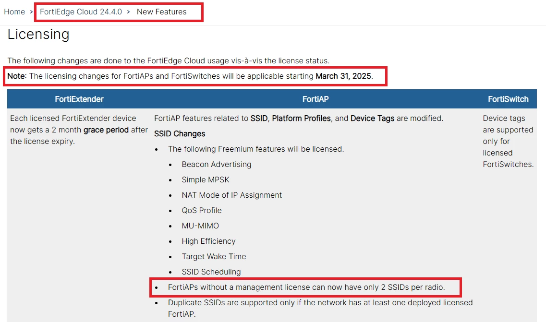Click the bold 'Device Tags' text
The width and height of the screenshot is (546, 322).
pyautogui.click(x=372, y=119)
